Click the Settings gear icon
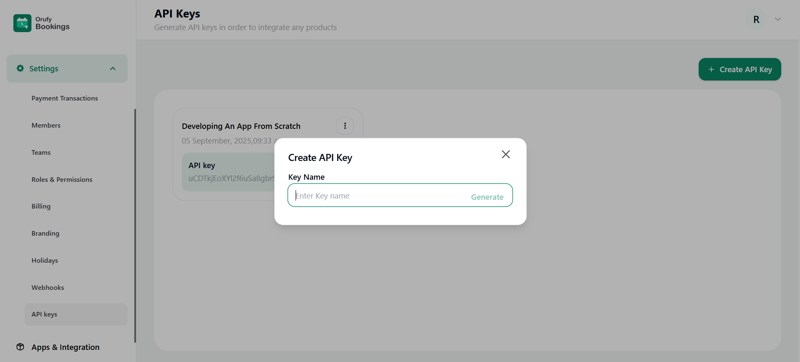The width and height of the screenshot is (800, 362). click(x=20, y=68)
